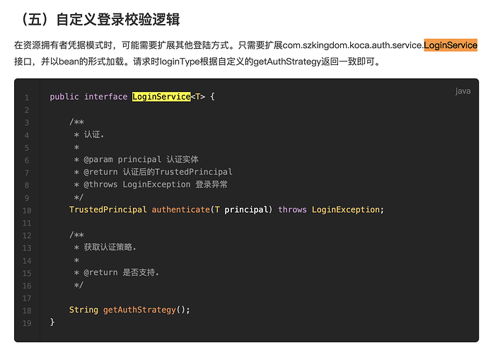
Task: Click the 获取认证策略 comment text
Action: point(110,247)
